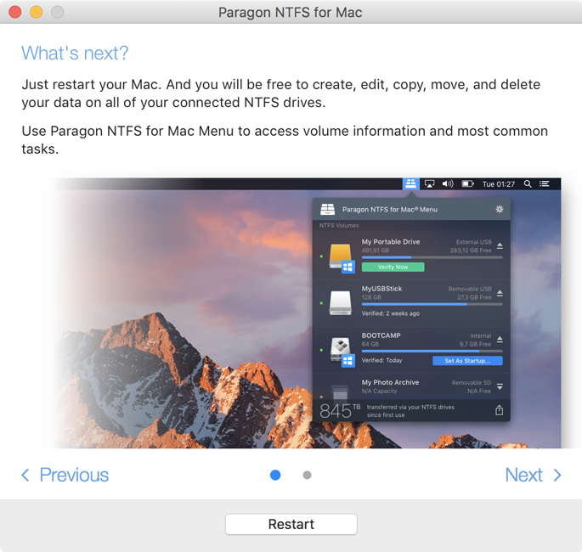Click the 'MyUSBStick' volume name
This screenshot has width=582, height=552.
(381, 289)
